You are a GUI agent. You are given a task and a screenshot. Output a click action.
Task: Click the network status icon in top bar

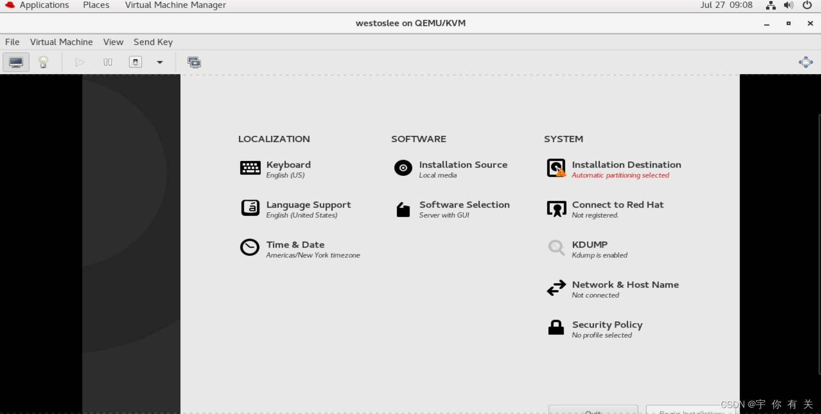(x=771, y=5)
